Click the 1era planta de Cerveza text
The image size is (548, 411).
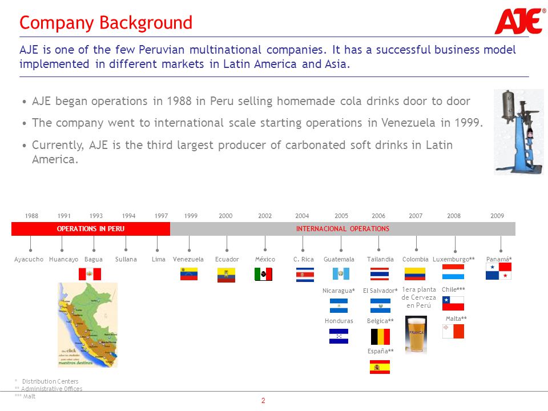point(418,297)
